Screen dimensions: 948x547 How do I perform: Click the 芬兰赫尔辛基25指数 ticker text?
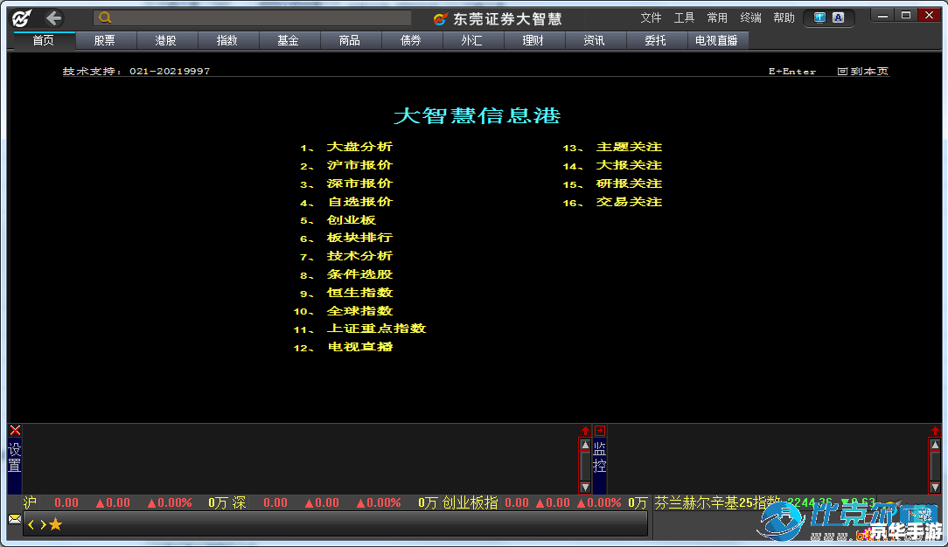pyautogui.click(x=717, y=502)
